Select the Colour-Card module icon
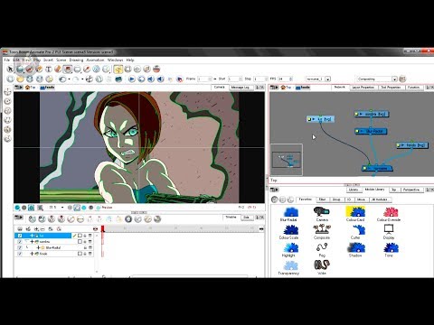 [x=355, y=212]
